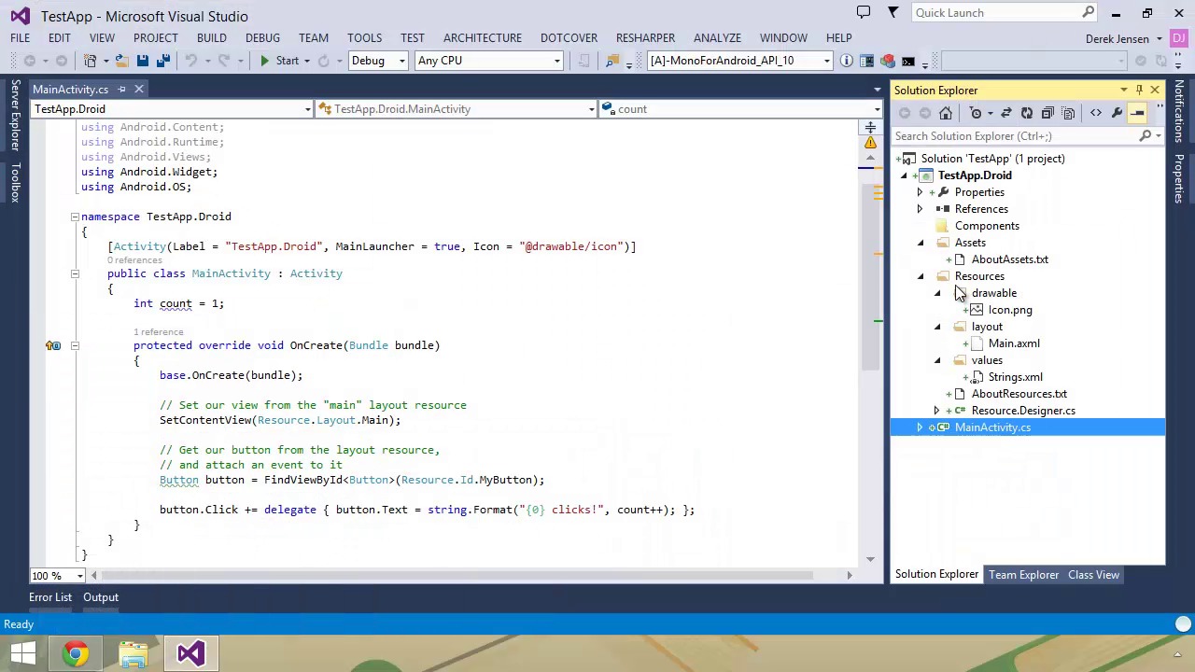Click Pending Changes Filter clock icon
The image size is (1195, 672).
pos(977,113)
